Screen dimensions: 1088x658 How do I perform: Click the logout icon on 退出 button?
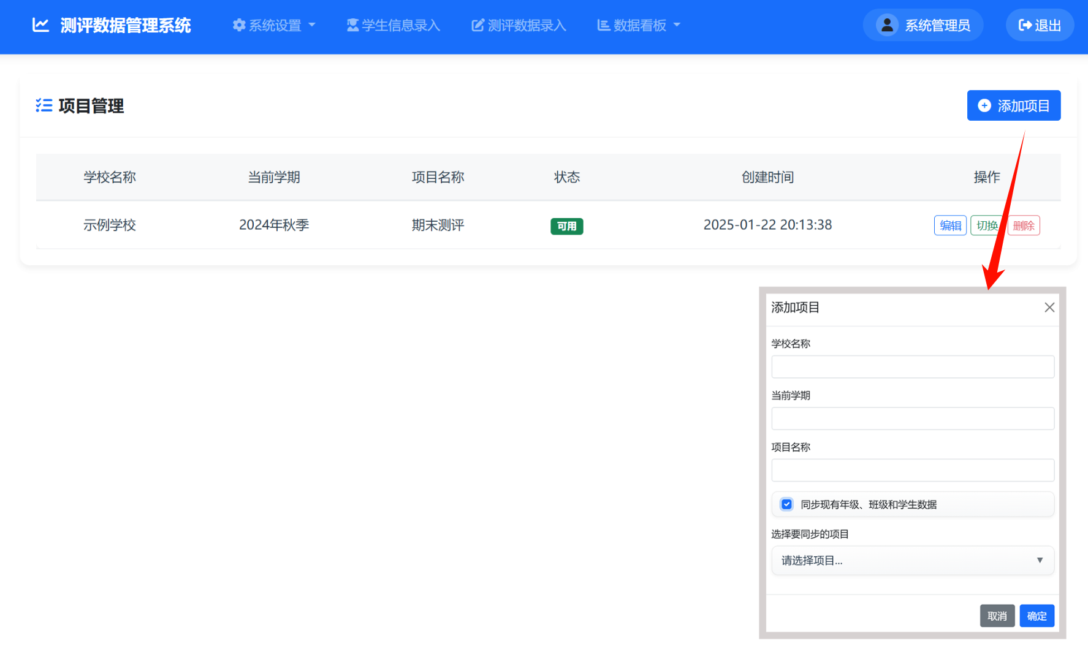click(1024, 25)
